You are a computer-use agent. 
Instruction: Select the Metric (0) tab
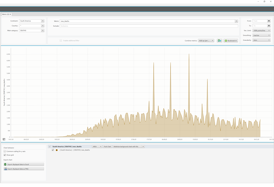click(x=5, y=14)
